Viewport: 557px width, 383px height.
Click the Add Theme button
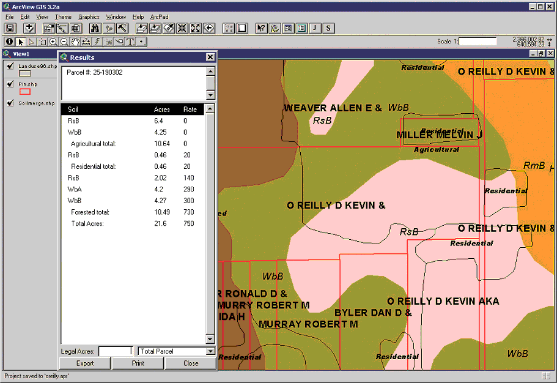tap(29, 29)
